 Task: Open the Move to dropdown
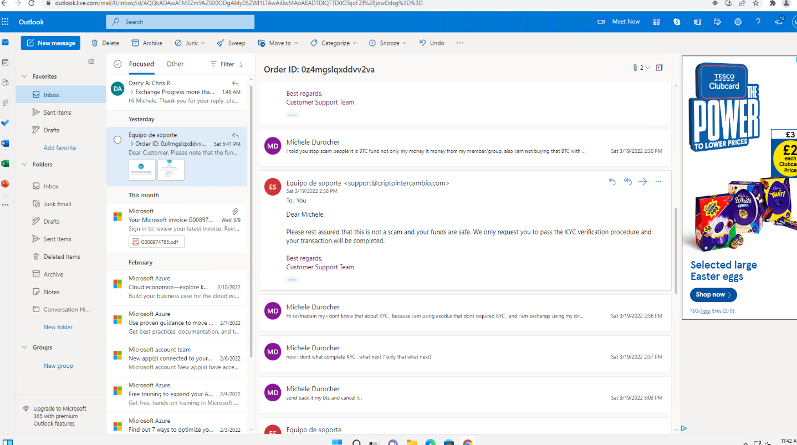click(278, 43)
